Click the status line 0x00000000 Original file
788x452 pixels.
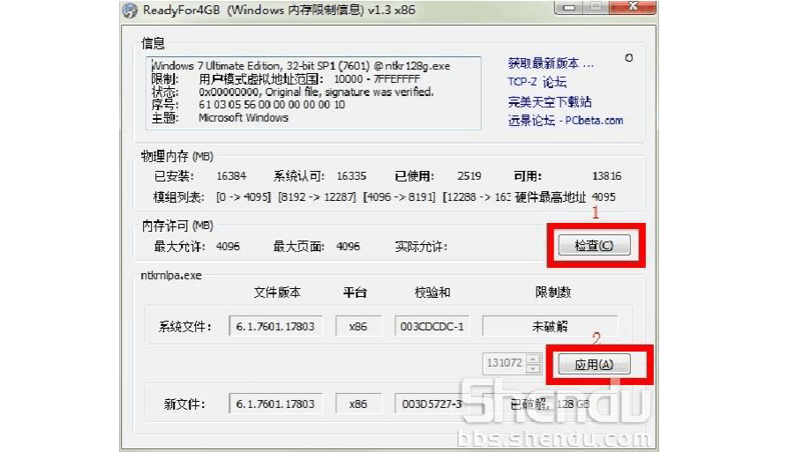tap(316, 92)
